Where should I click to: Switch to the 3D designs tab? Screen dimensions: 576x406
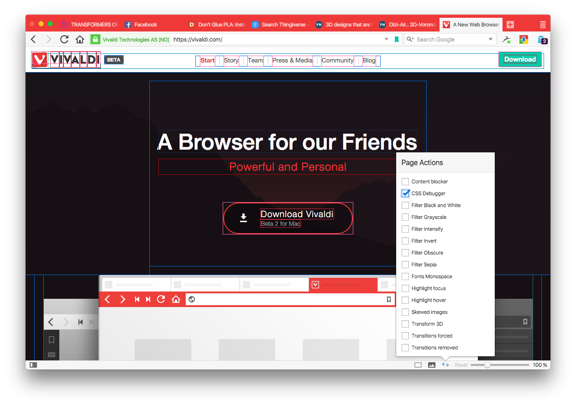click(x=344, y=25)
